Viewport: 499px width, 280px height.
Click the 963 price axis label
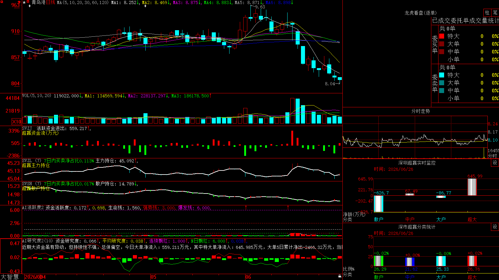(x=16, y=5)
